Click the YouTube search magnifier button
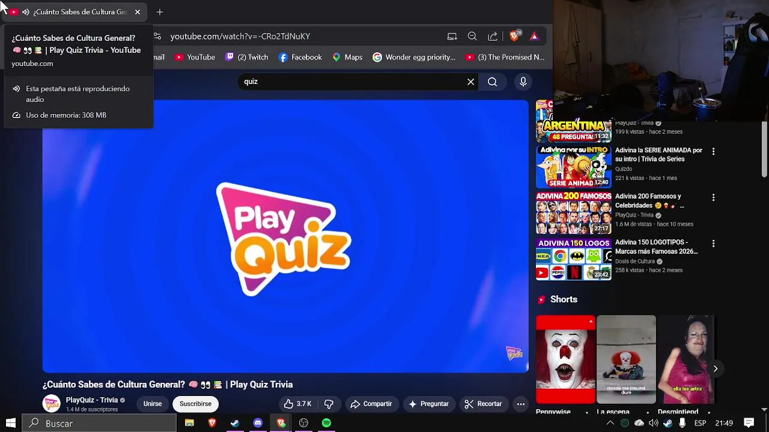 (493, 82)
